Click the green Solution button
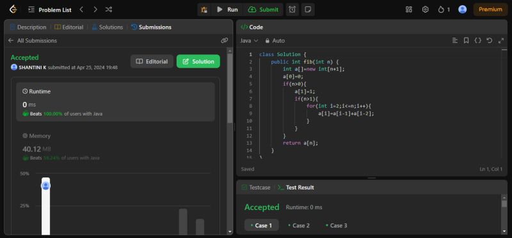Viewport: 512px width, 238px height. (x=198, y=61)
